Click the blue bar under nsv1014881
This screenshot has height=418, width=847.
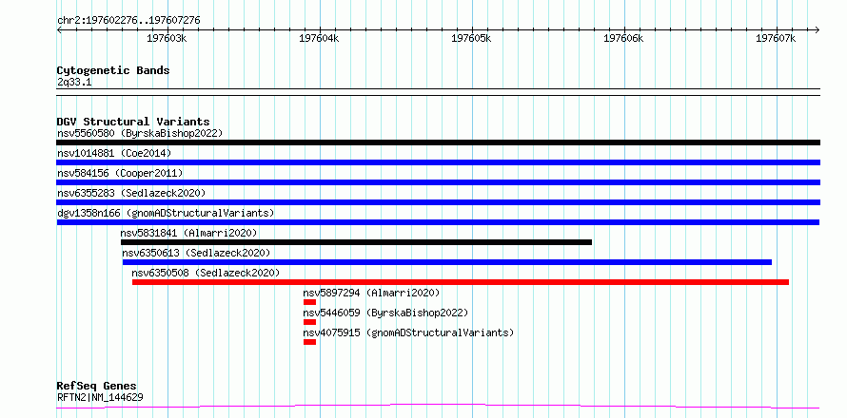click(x=438, y=162)
